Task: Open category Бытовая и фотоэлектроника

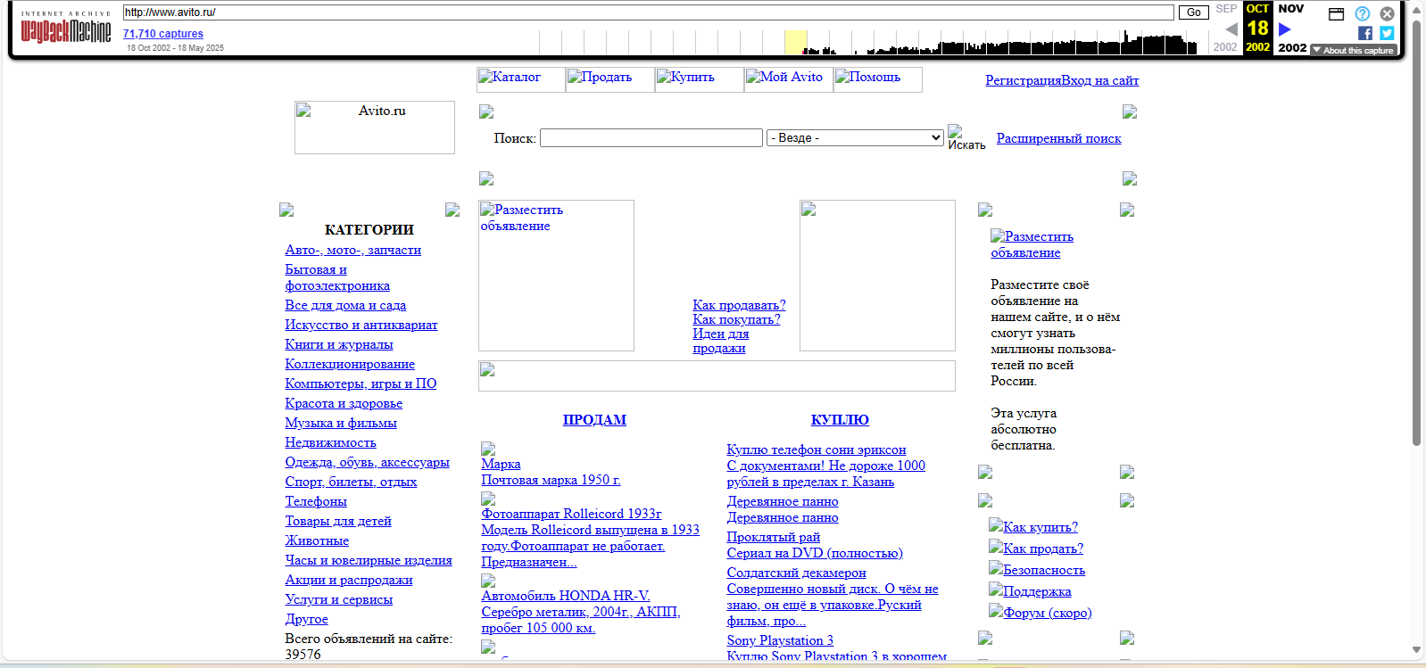Action: (337, 277)
